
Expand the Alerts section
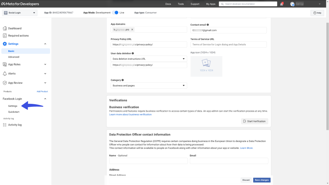(45, 74)
